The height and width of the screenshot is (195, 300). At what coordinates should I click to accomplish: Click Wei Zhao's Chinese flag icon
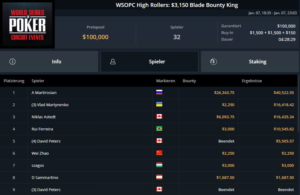click(159, 153)
